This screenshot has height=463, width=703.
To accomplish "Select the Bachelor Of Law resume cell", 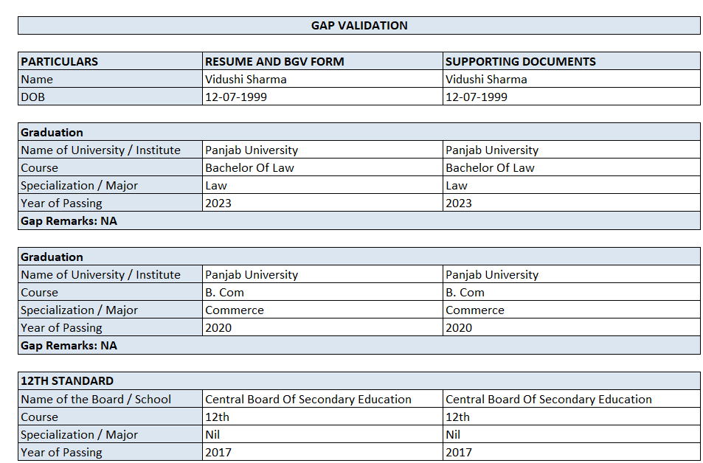I will coord(322,167).
